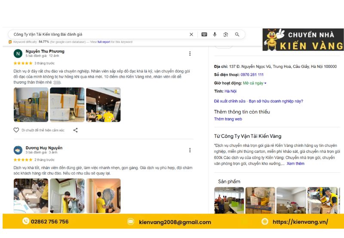The height and width of the screenshot is (238, 344).
Task: Click the address text 137 Đ. Nguyễn Ngọc Vũ
Action: tap(283, 67)
